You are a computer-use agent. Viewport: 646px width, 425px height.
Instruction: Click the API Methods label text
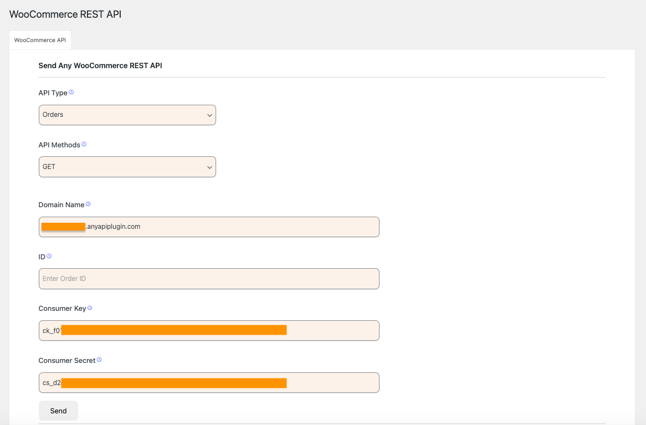click(59, 145)
